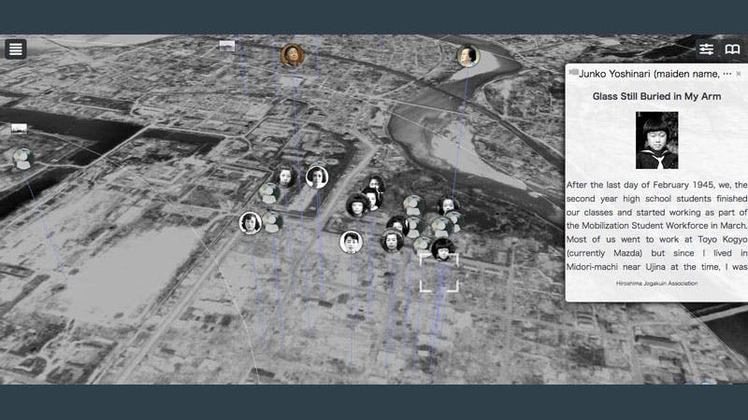Click the testimony paragraph about February 1945
Image resolution: width=748 pixels, height=420 pixels.
656,224
